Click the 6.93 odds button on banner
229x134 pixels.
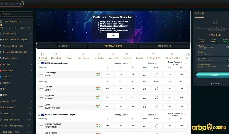(113, 35)
